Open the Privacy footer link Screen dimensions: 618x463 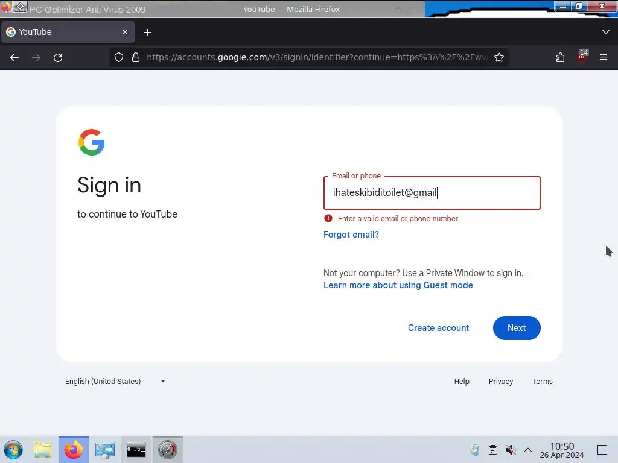point(501,381)
